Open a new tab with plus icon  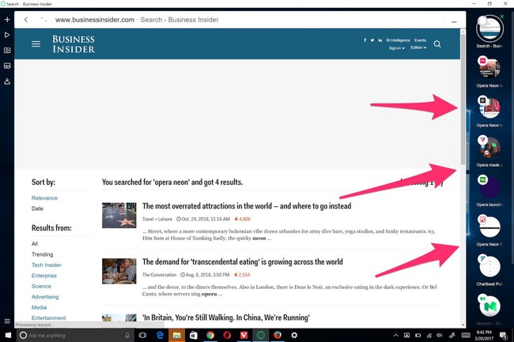(7, 20)
